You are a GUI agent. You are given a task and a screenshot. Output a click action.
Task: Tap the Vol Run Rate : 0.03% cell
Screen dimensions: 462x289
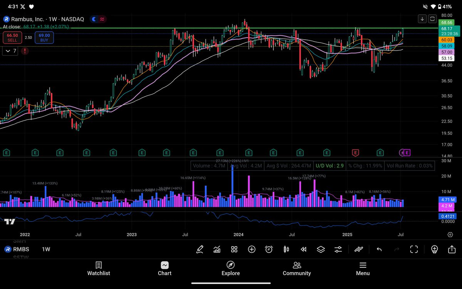pyautogui.click(x=410, y=166)
